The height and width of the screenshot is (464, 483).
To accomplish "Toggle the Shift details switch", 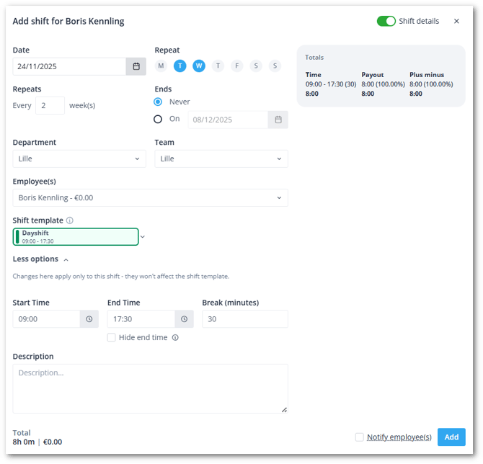I will 386,22.
